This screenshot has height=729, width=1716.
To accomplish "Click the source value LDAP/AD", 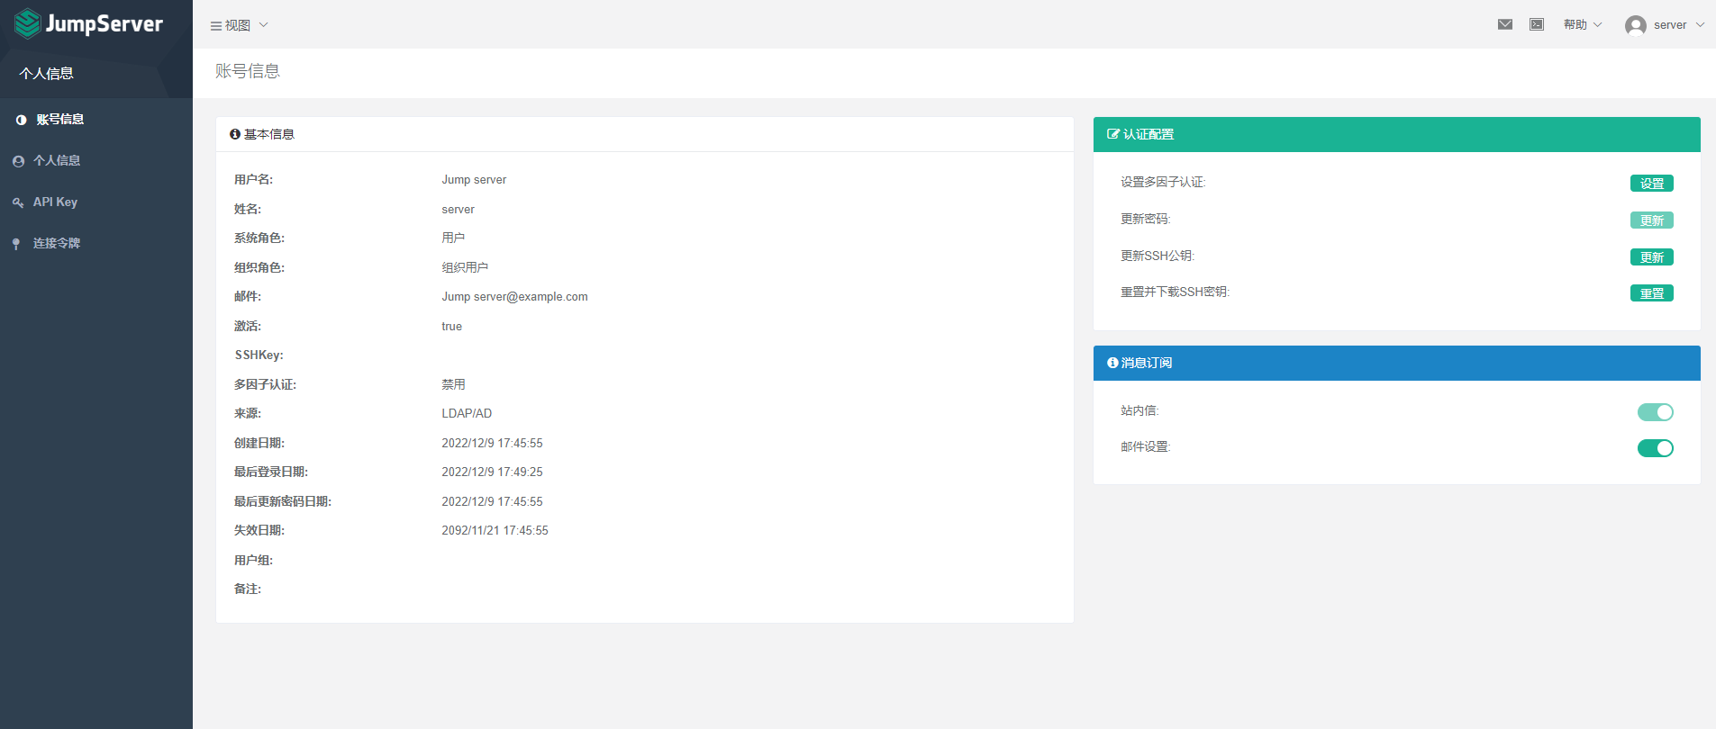I will pos(467,414).
